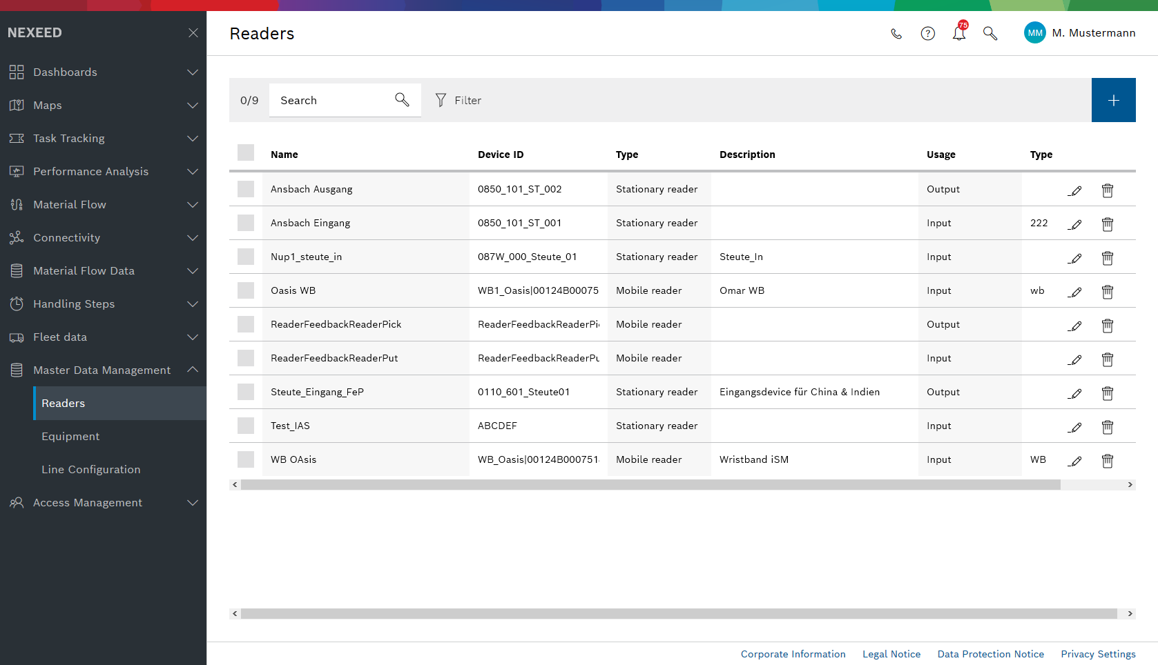Click the header search magnifier icon
This screenshot has width=1158, height=665.
(990, 33)
